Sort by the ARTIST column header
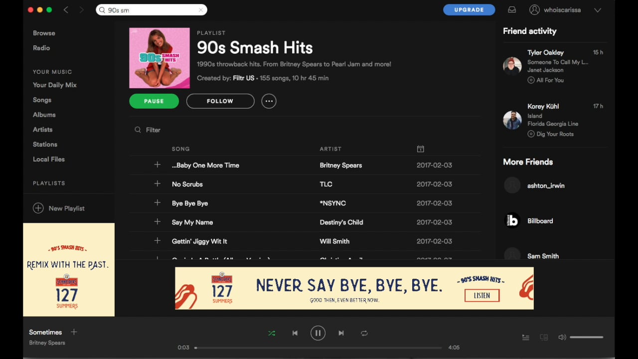Screen dimensions: 638x359 pyautogui.click(x=330, y=149)
